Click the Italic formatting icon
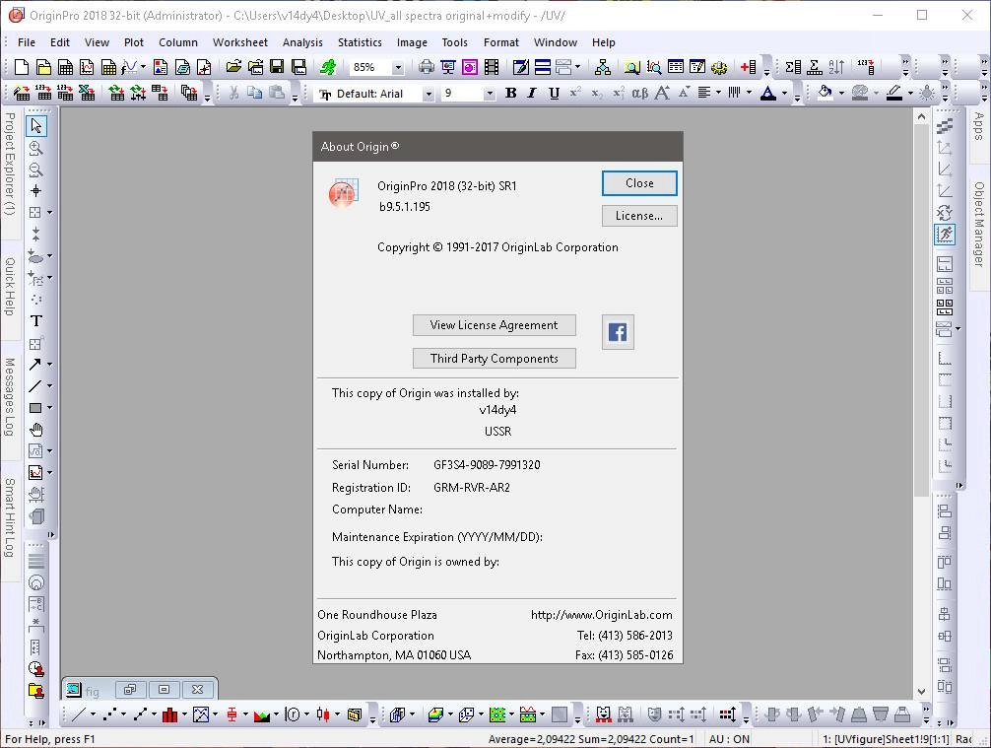 pyautogui.click(x=532, y=94)
